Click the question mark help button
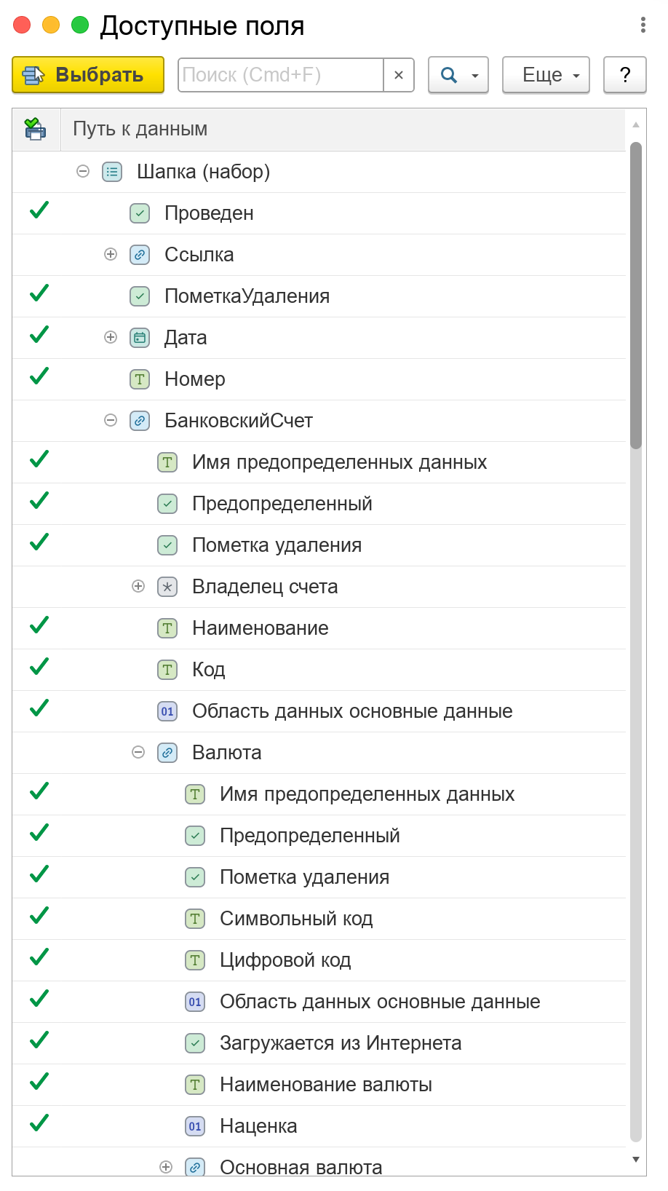Screen dimensions: 668x1191 coord(625,75)
